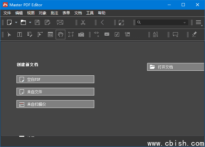The image size is (205, 147).
Task: Select the Select Area marquee tool
Action: click(x=71, y=34)
